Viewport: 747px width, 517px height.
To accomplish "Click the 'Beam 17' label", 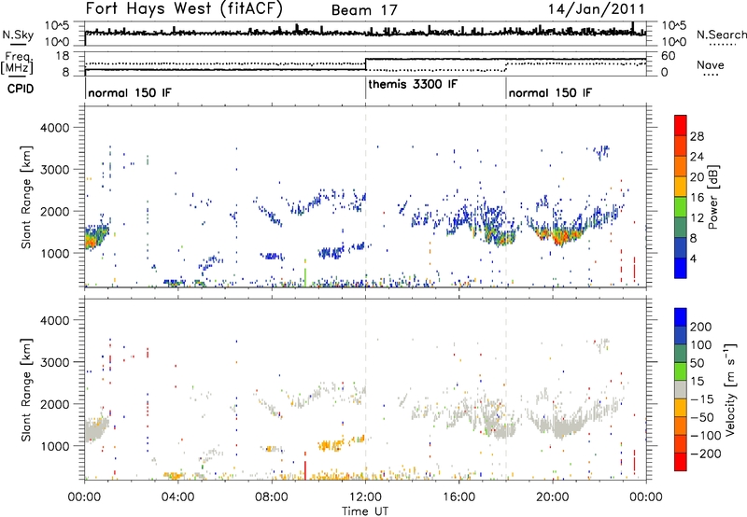I will click(364, 10).
